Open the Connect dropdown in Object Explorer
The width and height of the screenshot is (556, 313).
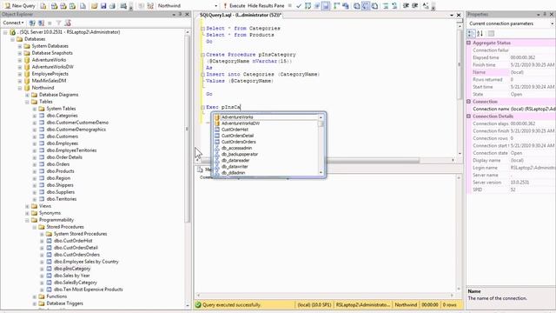tap(13, 23)
